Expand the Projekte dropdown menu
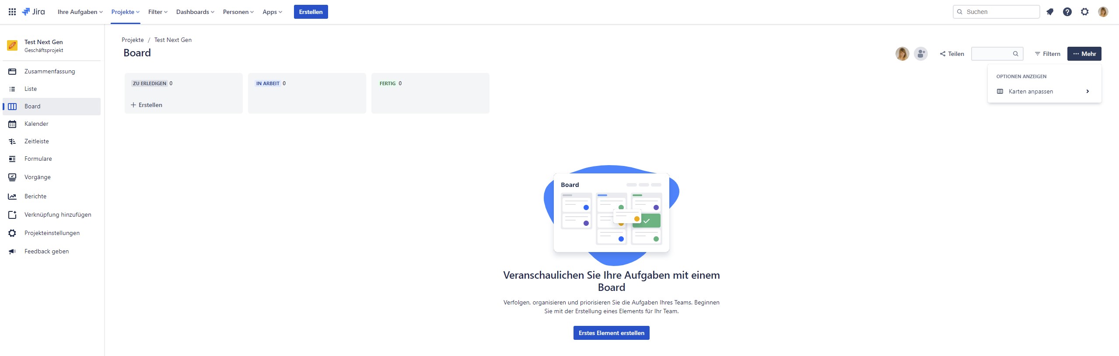 pyautogui.click(x=126, y=12)
